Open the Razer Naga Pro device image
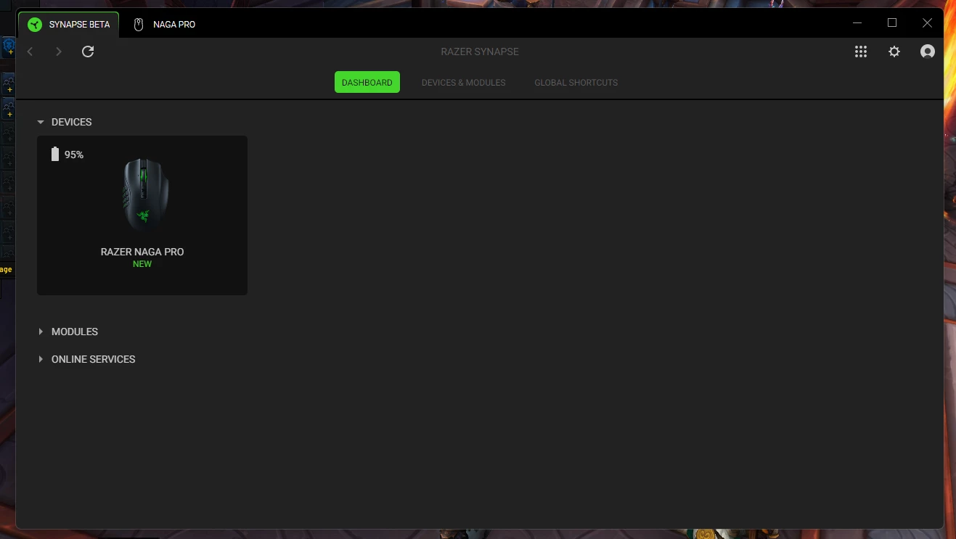Image resolution: width=956 pixels, height=539 pixels. pyautogui.click(x=145, y=194)
